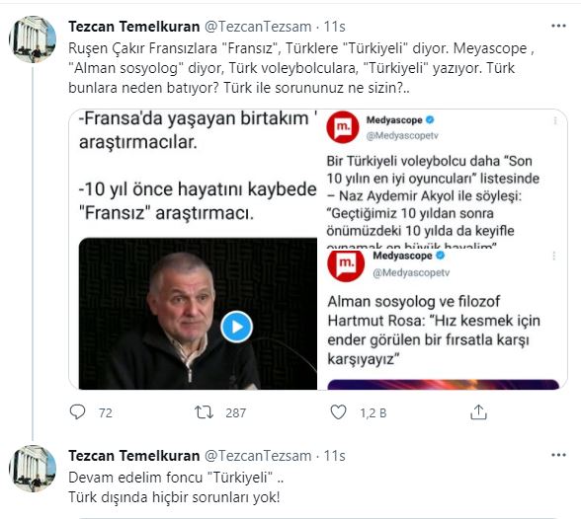The image size is (581, 519).
Task: Like the tweet via heart icon
Action: 338,412
